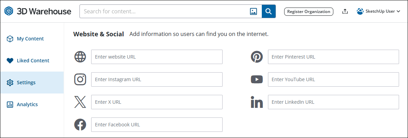Image resolution: width=408 pixels, height=138 pixels.
Task: Click the Enter X URL field
Action: coord(157,102)
